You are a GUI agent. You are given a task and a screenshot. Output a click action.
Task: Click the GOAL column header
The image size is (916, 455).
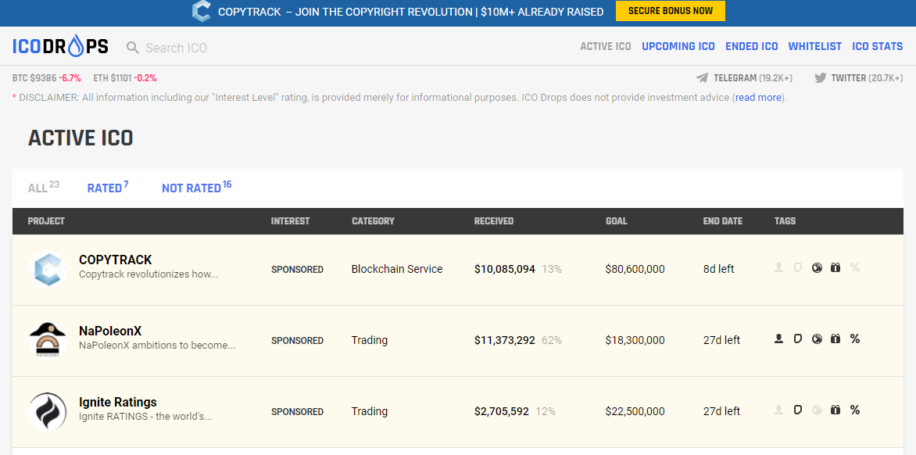pyautogui.click(x=617, y=220)
